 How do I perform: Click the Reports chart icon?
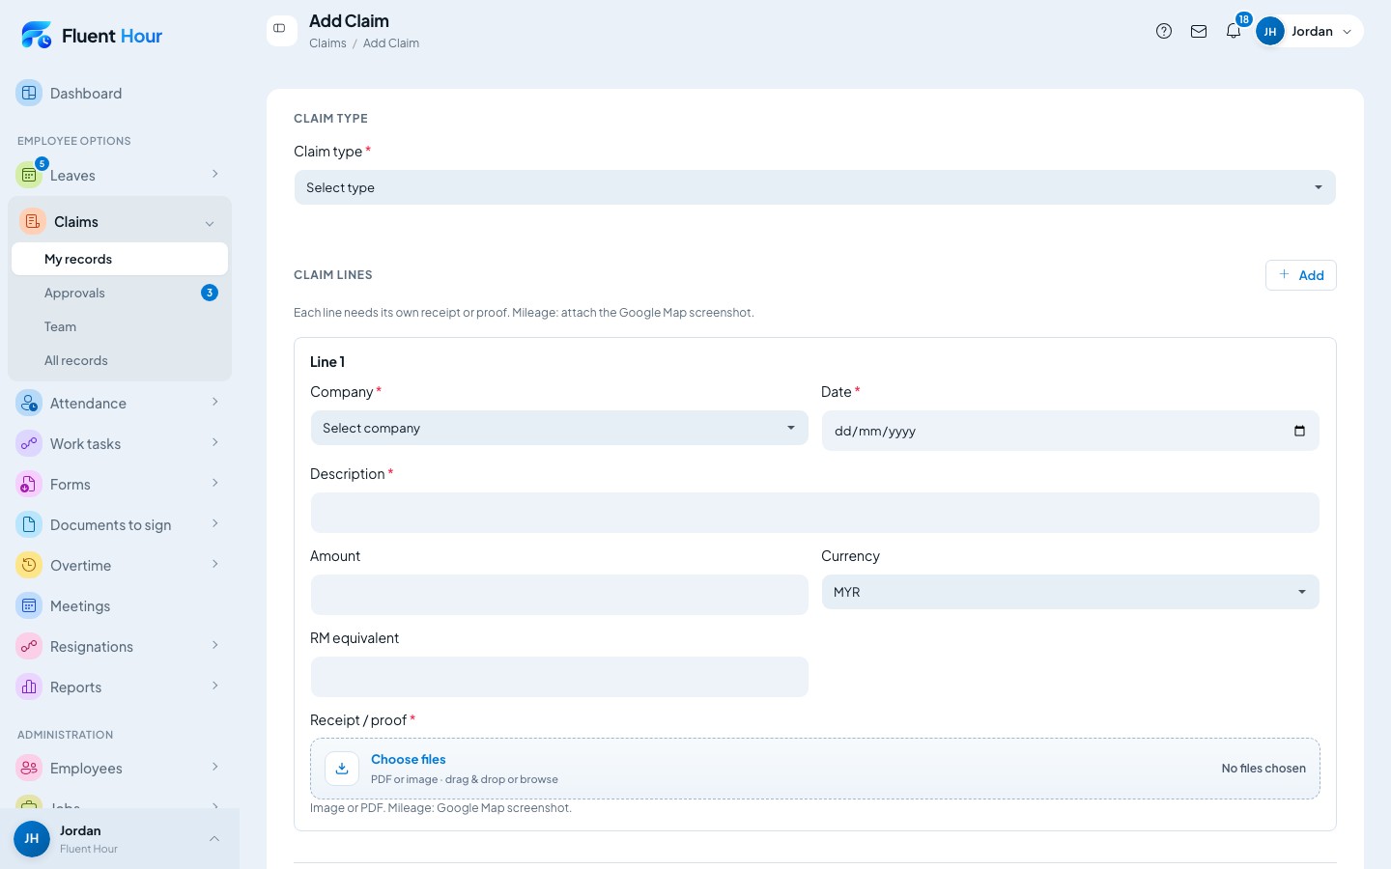coord(29,687)
